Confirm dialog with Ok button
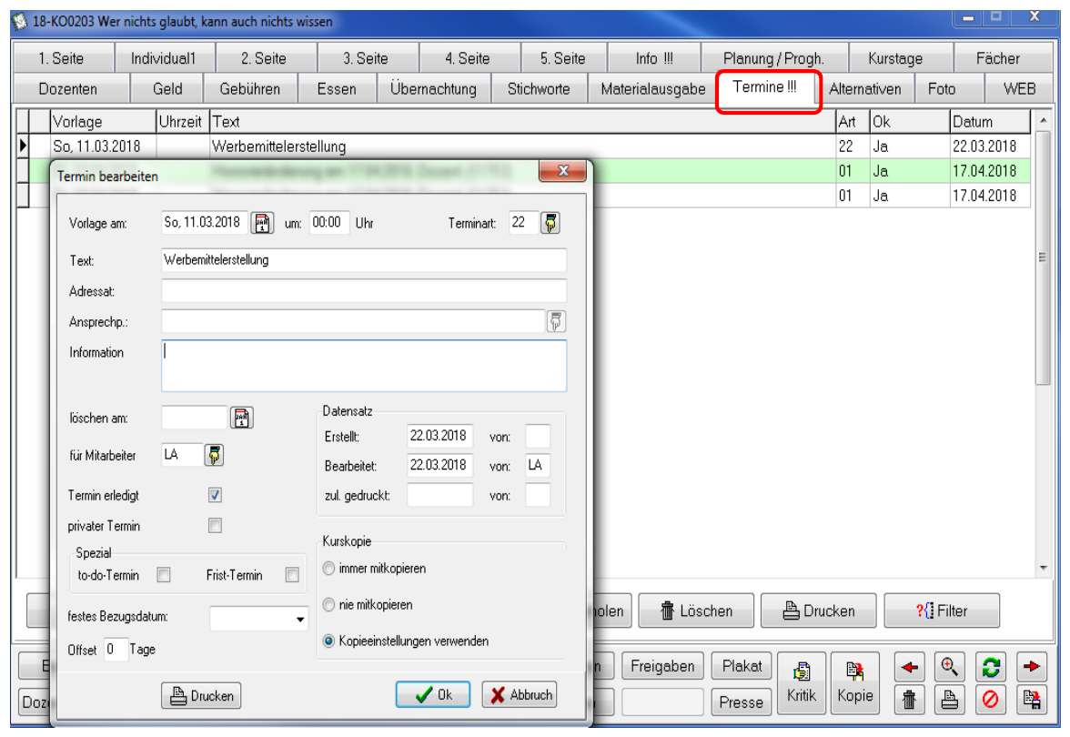 [x=433, y=695]
